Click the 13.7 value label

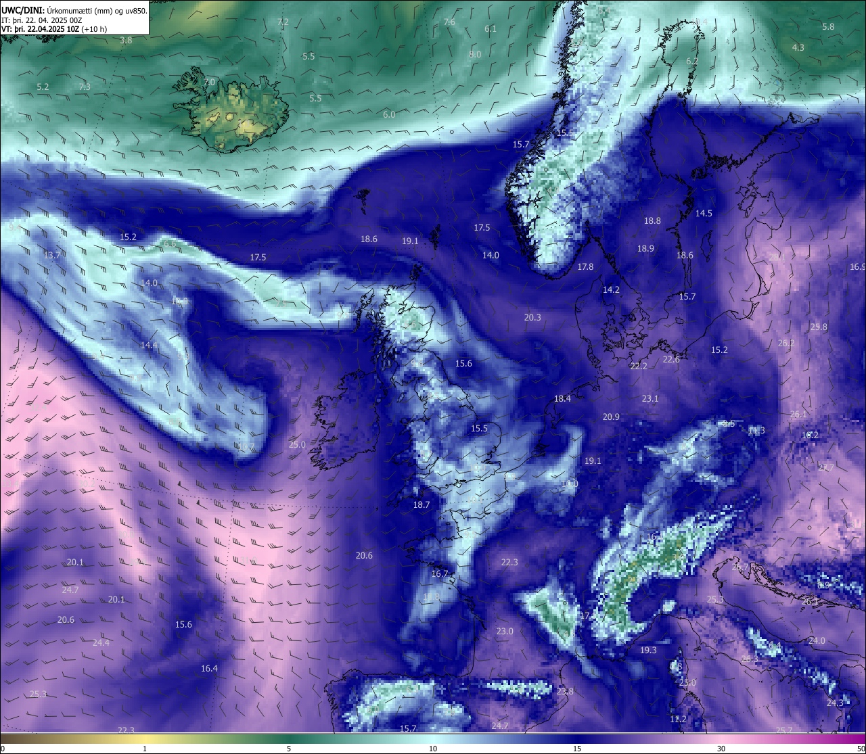(x=52, y=255)
